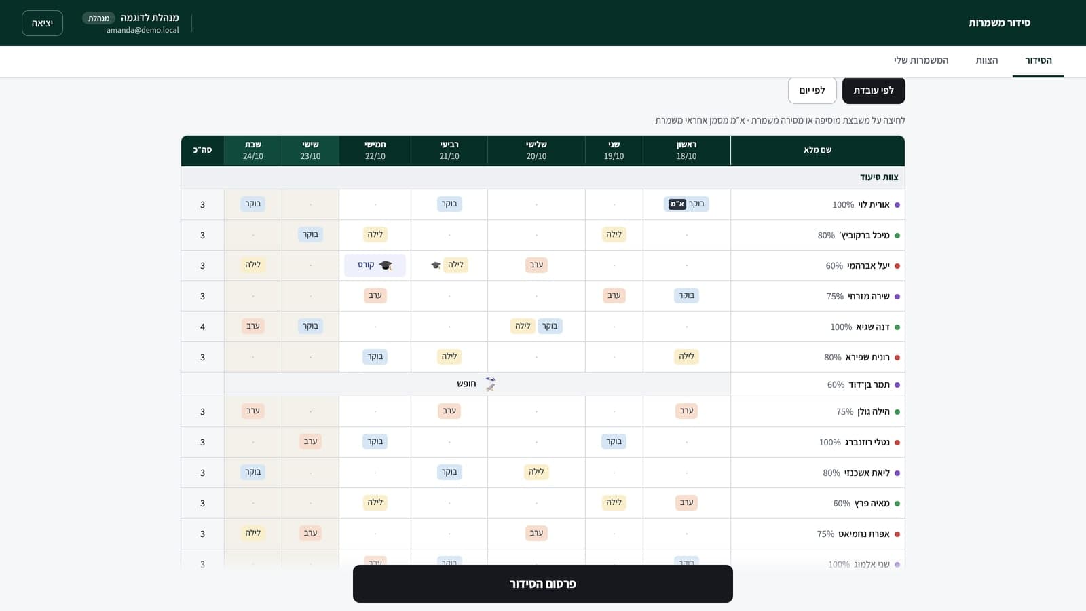
Task: Click דנה שגיא's total of 4
Action: (x=202, y=327)
